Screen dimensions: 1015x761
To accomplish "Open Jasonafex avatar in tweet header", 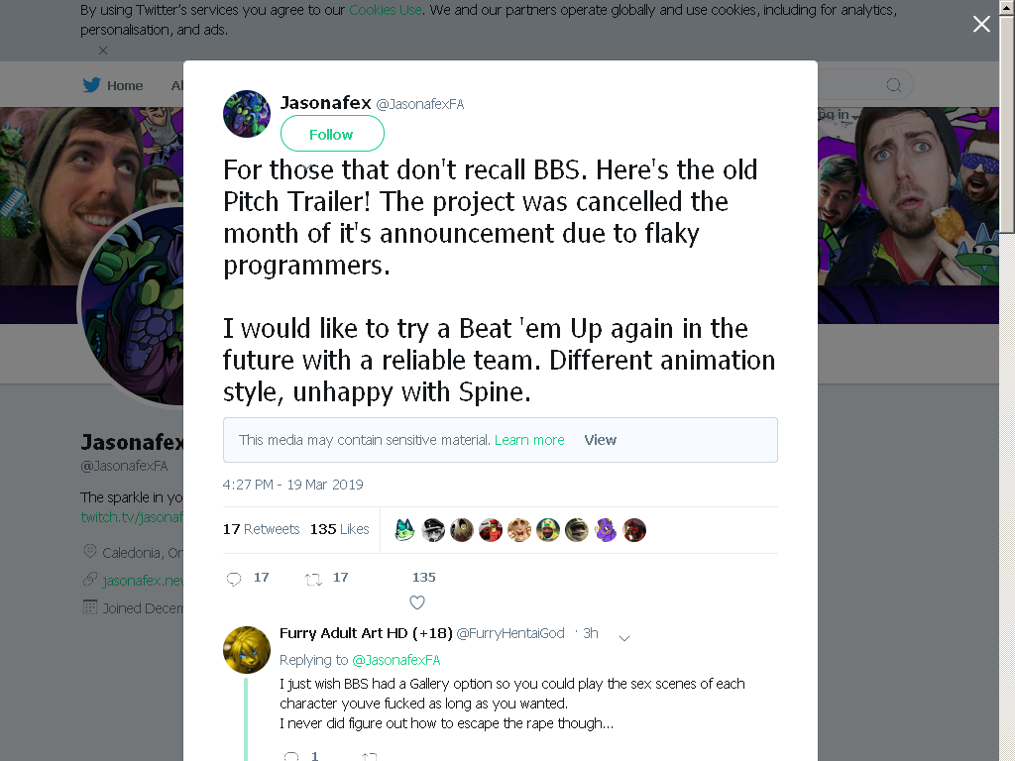I will coord(247,114).
